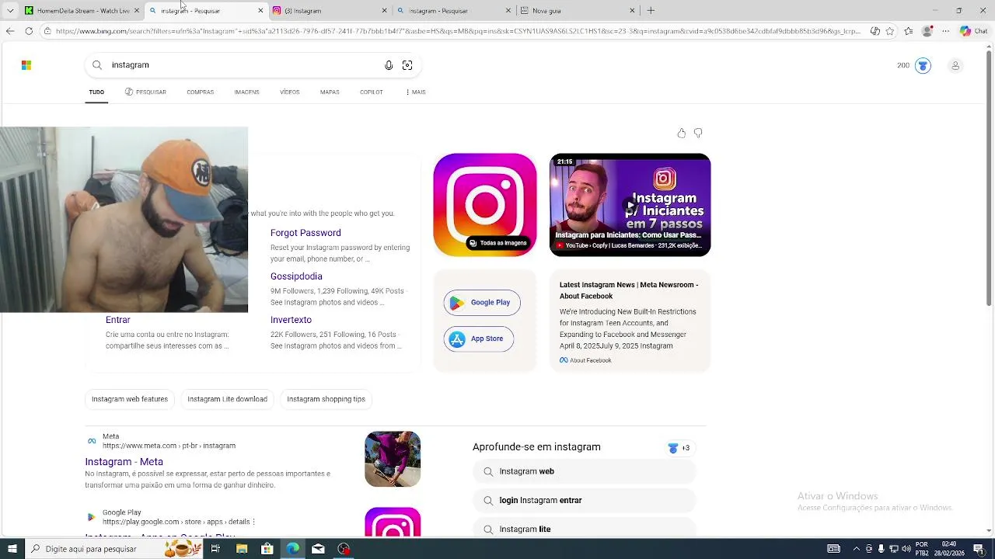Open File Explorer from taskbar

(242, 549)
